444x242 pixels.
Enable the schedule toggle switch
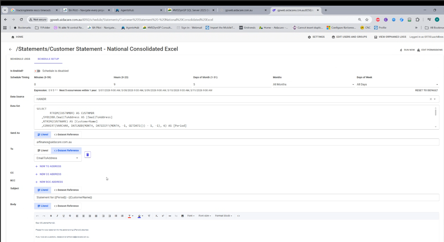[x=37, y=71]
